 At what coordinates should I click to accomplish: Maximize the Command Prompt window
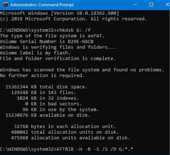tap(151, 5)
